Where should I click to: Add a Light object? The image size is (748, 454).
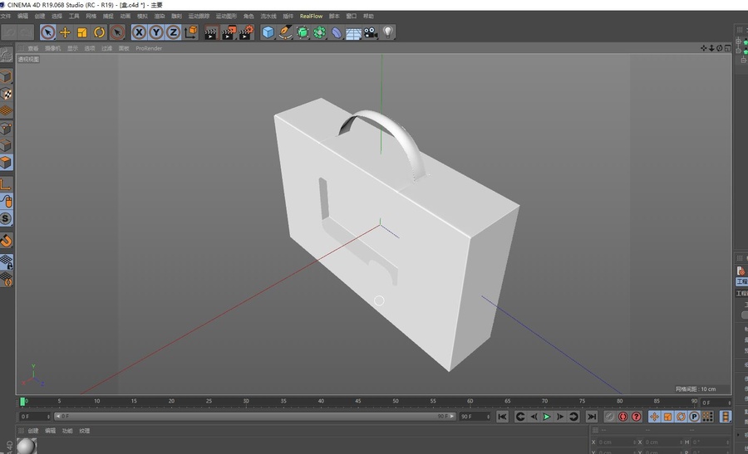[x=388, y=32]
